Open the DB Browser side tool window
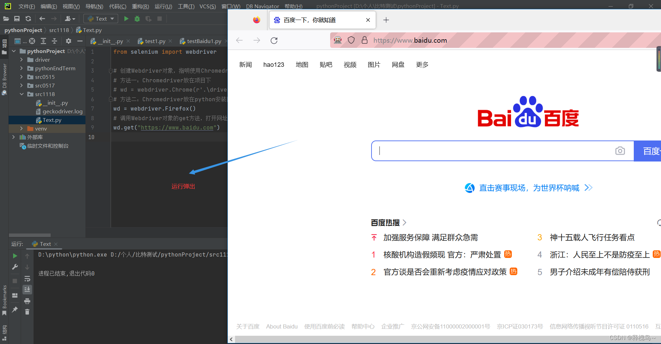 pyautogui.click(x=4, y=79)
